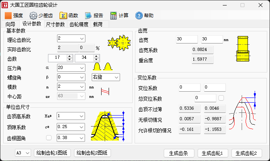This screenshot has height=161, width=270.
Task: Click the first 齿宽 input field
Action: pos(187,40)
